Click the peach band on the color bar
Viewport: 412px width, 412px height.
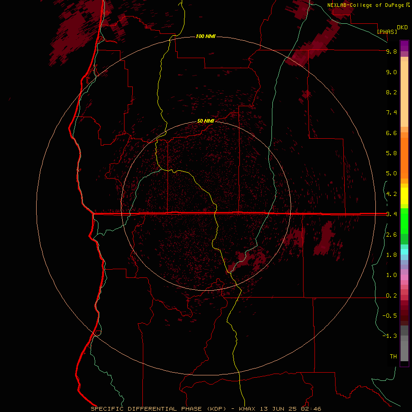tap(404, 92)
